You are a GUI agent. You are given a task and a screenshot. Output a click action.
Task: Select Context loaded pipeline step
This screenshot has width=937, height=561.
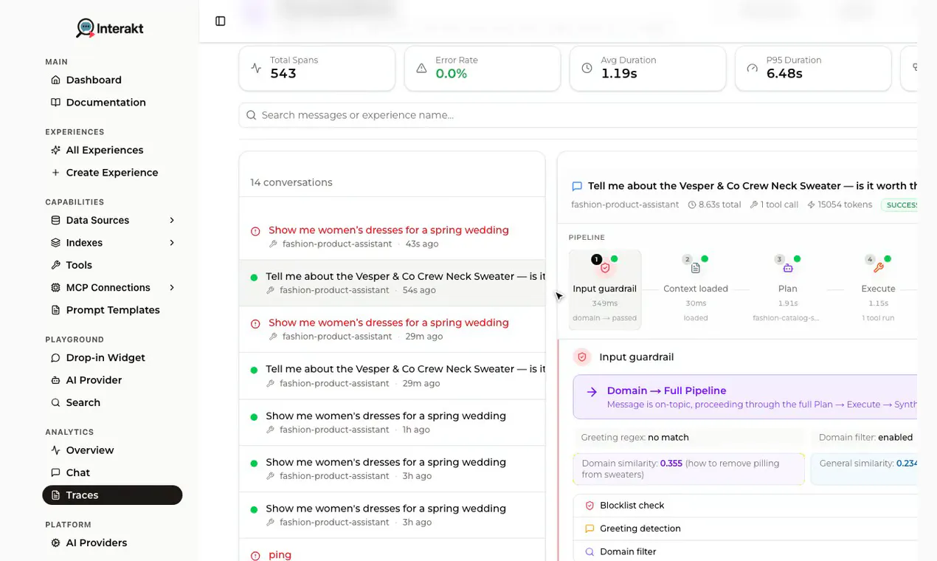pos(696,289)
